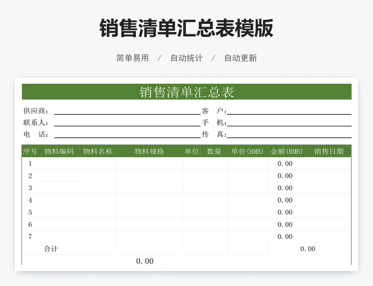
Task: Click the 传真 underline input field
Action: 289,134
